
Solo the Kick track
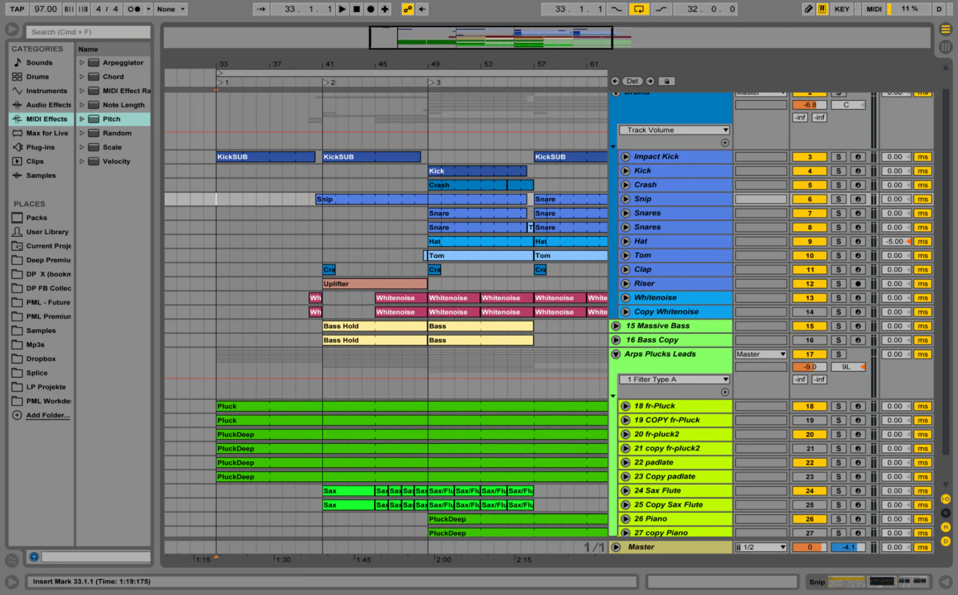[x=838, y=171]
